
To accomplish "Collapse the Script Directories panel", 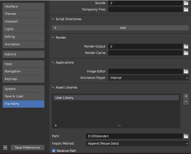I will coord(53,19).
